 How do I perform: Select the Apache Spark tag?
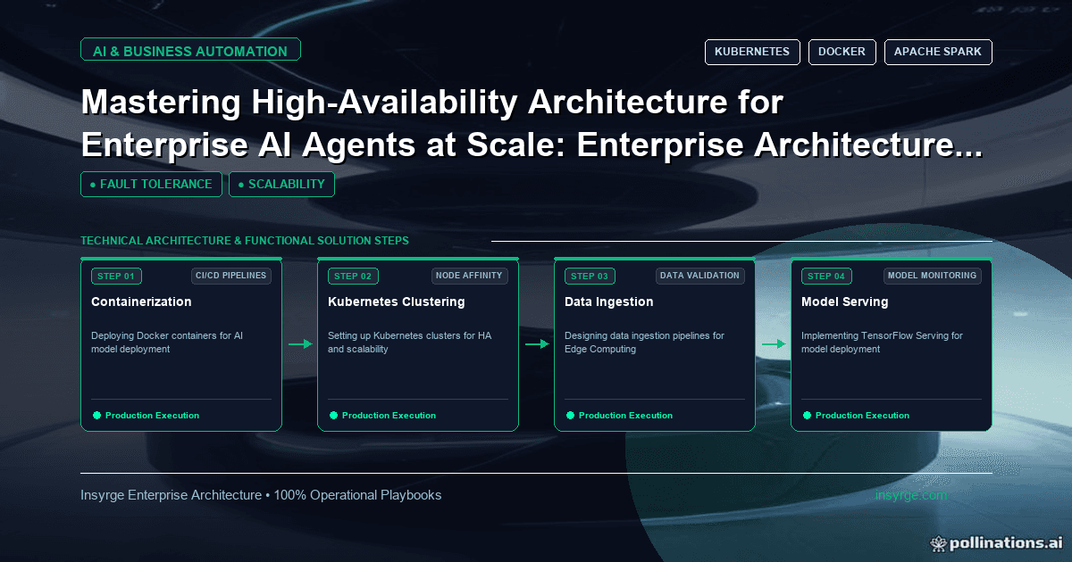tap(938, 52)
